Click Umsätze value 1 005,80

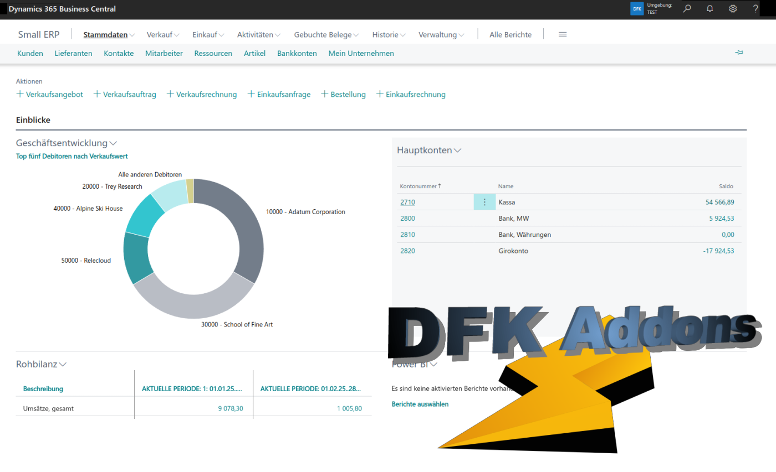click(349, 408)
